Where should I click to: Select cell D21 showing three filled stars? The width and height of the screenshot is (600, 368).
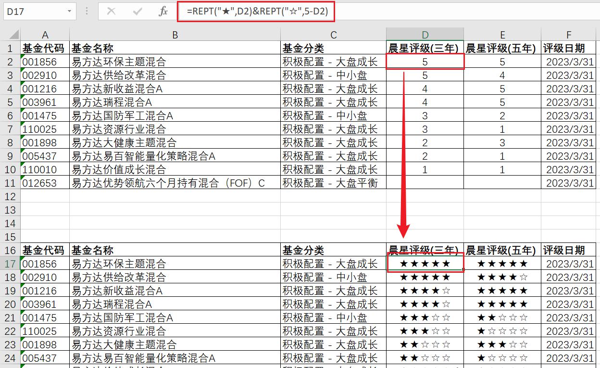point(425,317)
